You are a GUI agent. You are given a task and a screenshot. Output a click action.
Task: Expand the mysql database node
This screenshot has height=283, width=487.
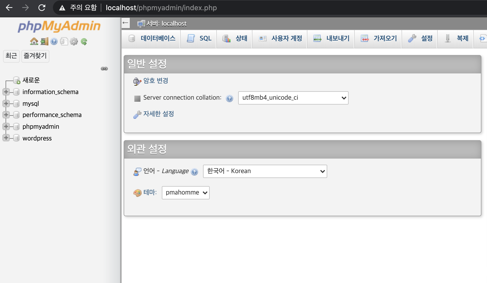6,103
